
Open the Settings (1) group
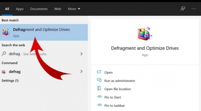(10, 81)
